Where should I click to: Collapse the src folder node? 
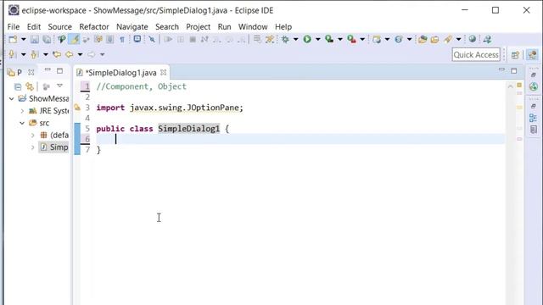click(22, 123)
